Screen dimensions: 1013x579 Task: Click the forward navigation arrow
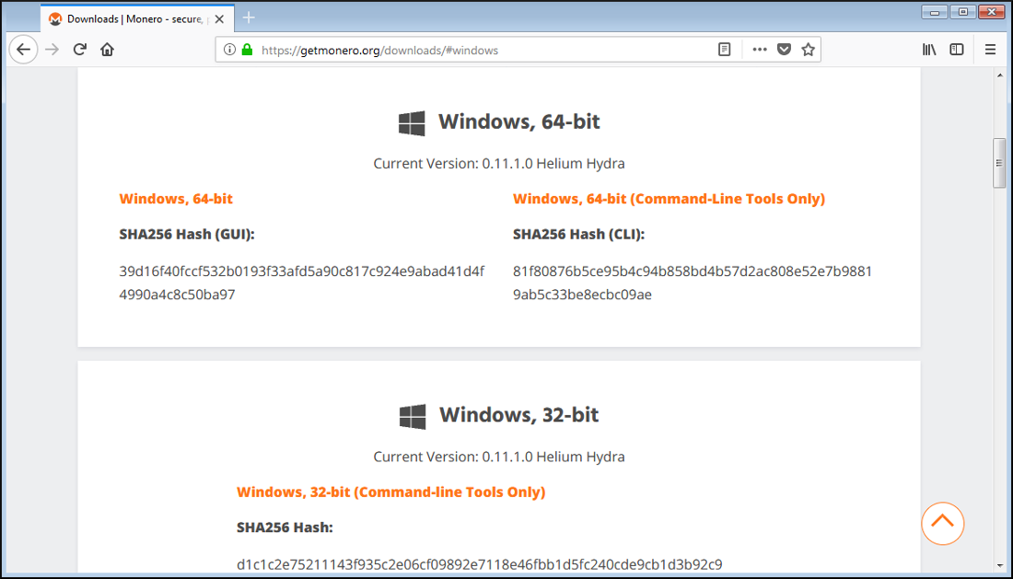tap(52, 50)
